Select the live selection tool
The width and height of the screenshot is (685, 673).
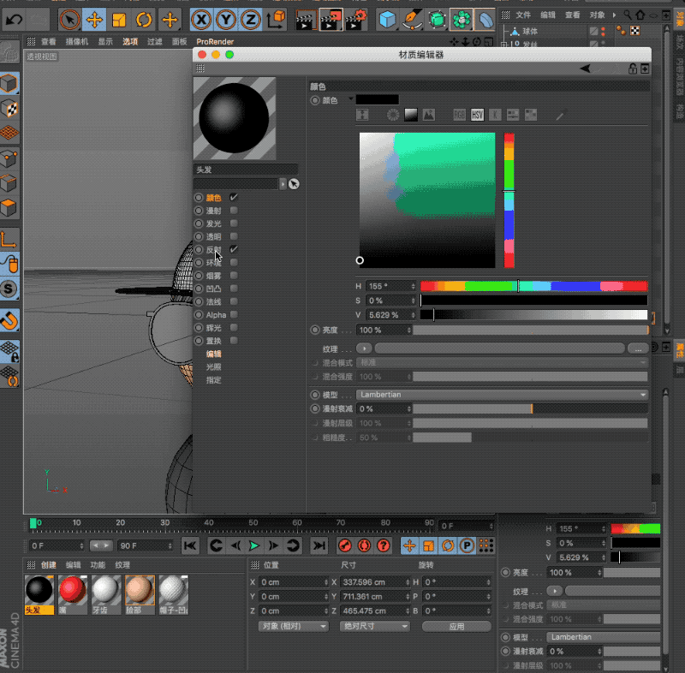coord(69,20)
